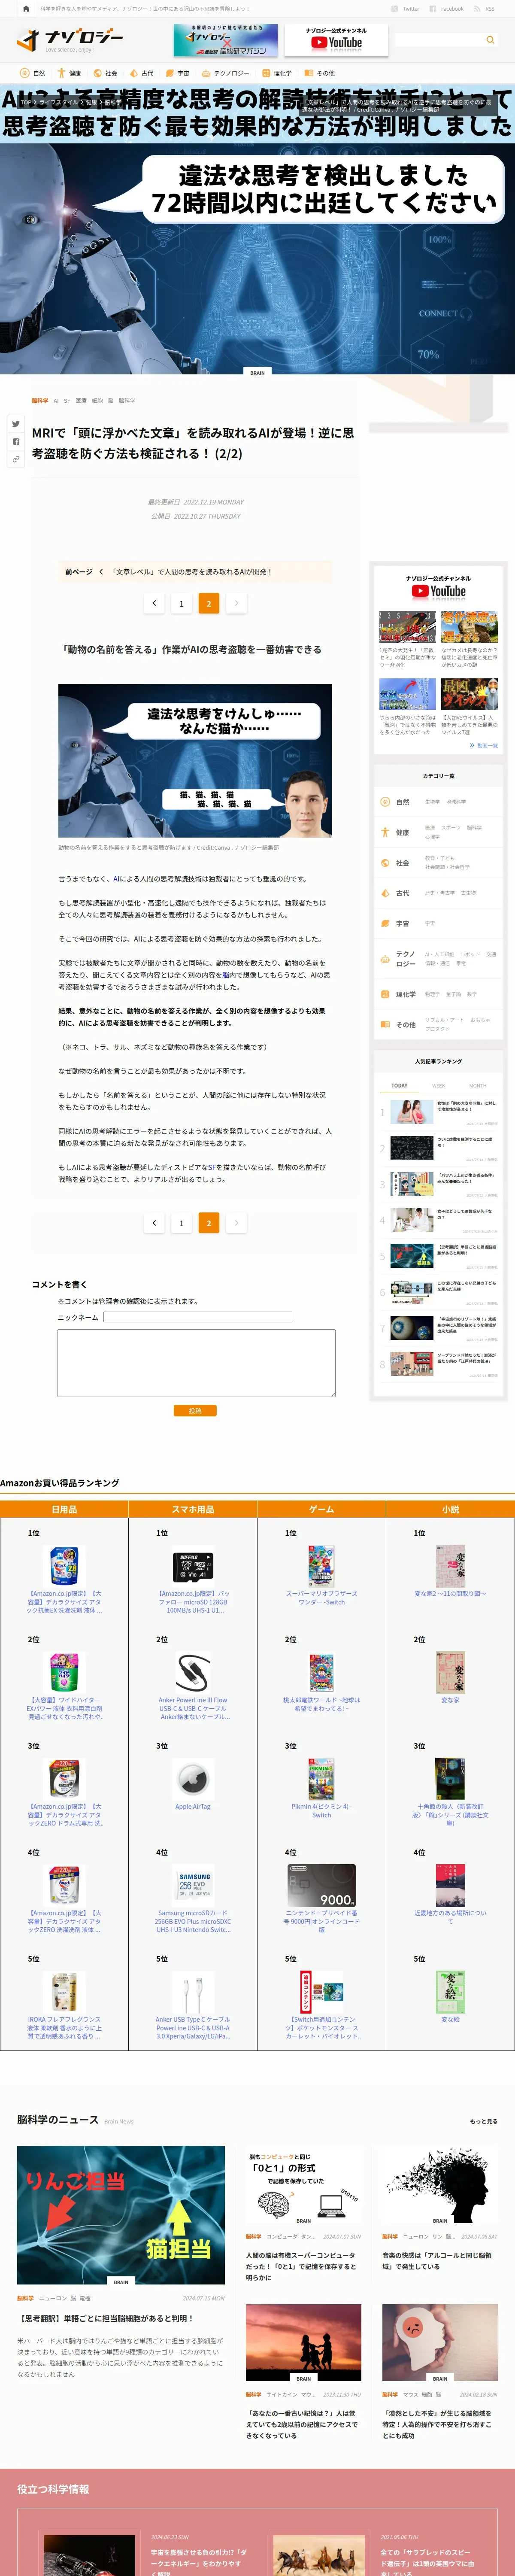Click the upper pagination left chevron
The height and width of the screenshot is (2576, 515).
pos(154,603)
